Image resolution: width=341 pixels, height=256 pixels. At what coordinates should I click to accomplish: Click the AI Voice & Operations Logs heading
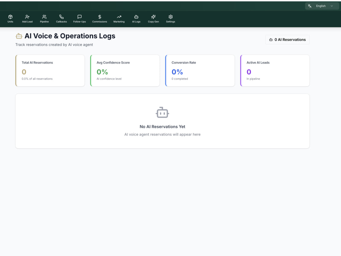coord(70,36)
